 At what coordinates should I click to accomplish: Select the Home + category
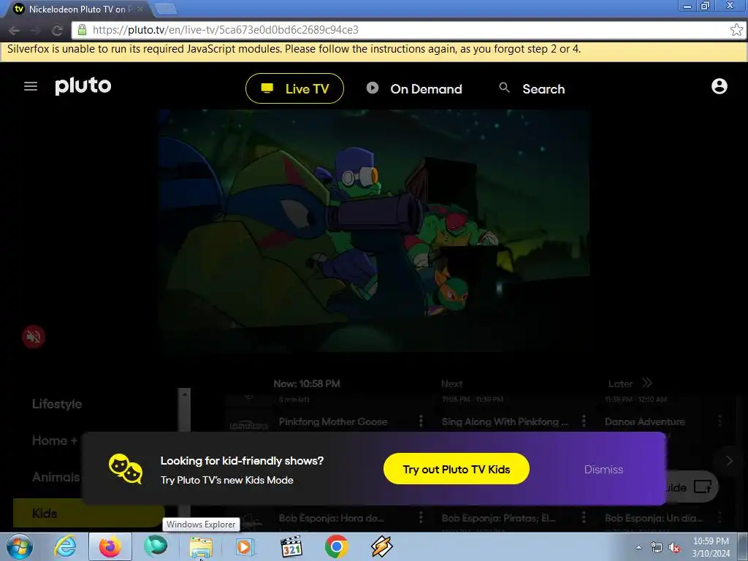click(54, 440)
